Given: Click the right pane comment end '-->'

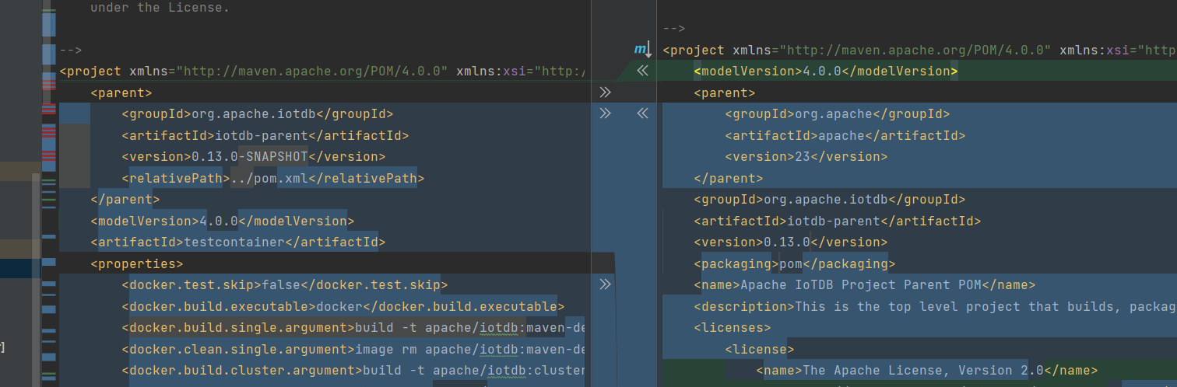Looking at the screenshot, I should click(674, 29).
